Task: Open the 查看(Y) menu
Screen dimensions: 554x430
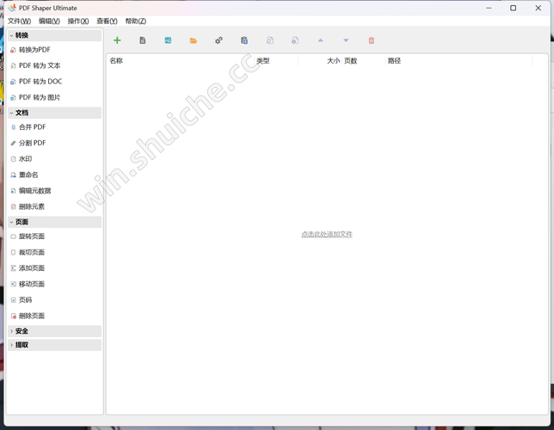Action: click(x=107, y=21)
